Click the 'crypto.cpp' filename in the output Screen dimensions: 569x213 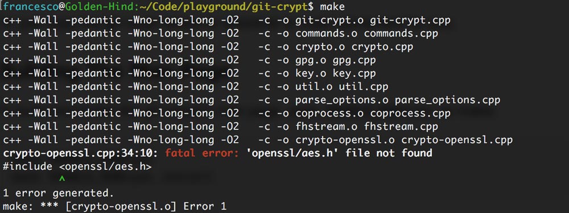click(x=382, y=47)
